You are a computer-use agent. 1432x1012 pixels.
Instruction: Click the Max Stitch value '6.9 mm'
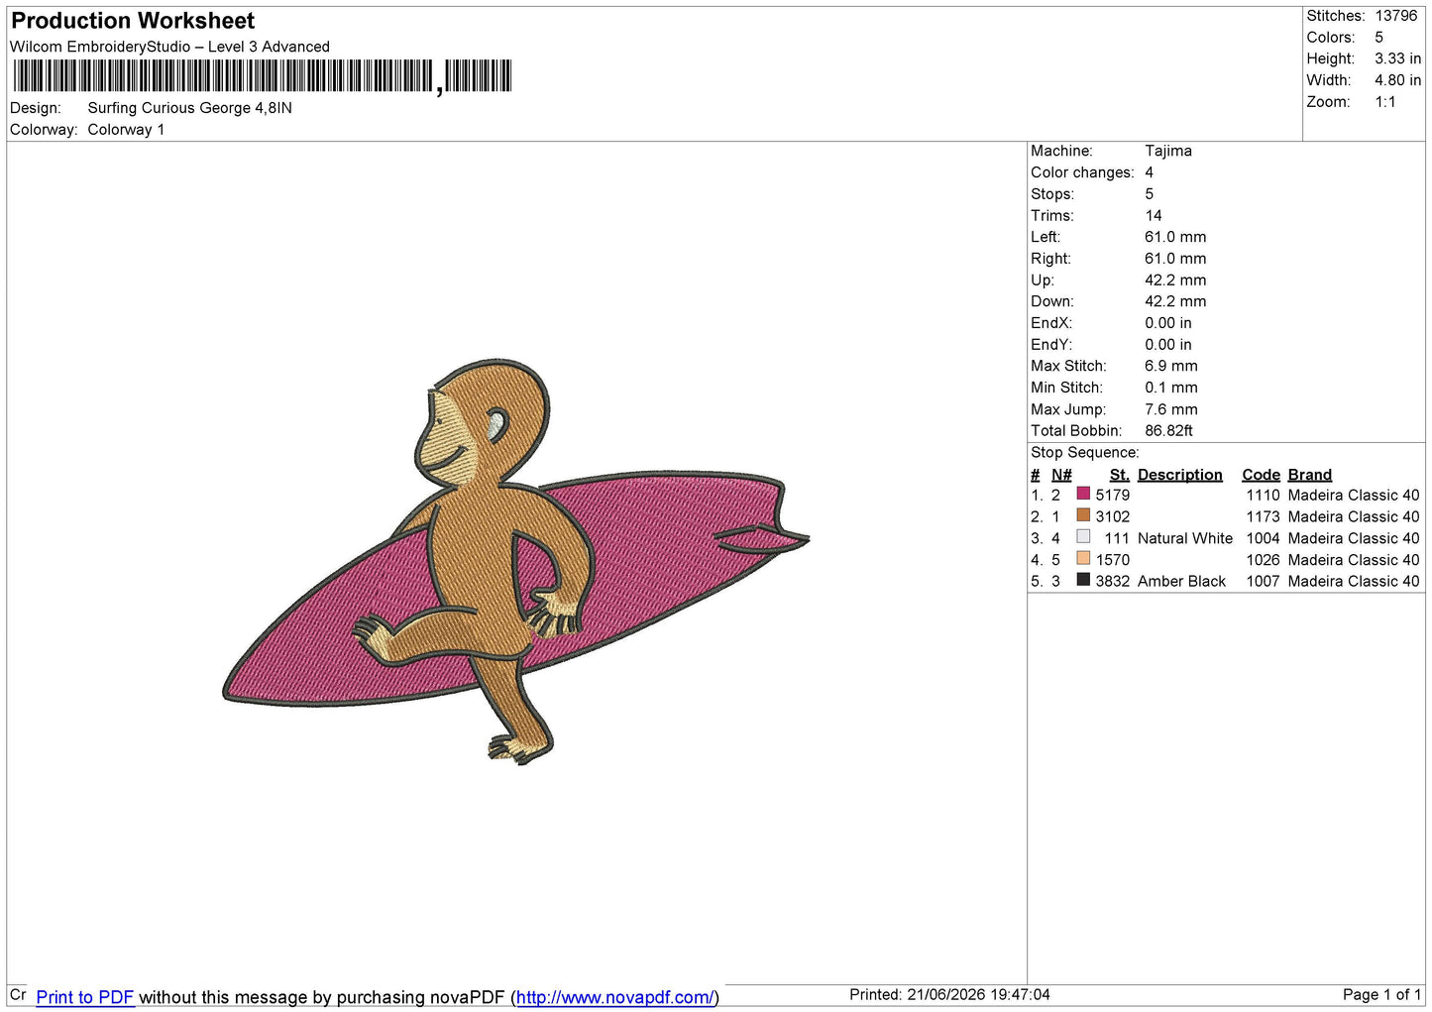tap(1171, 366)
